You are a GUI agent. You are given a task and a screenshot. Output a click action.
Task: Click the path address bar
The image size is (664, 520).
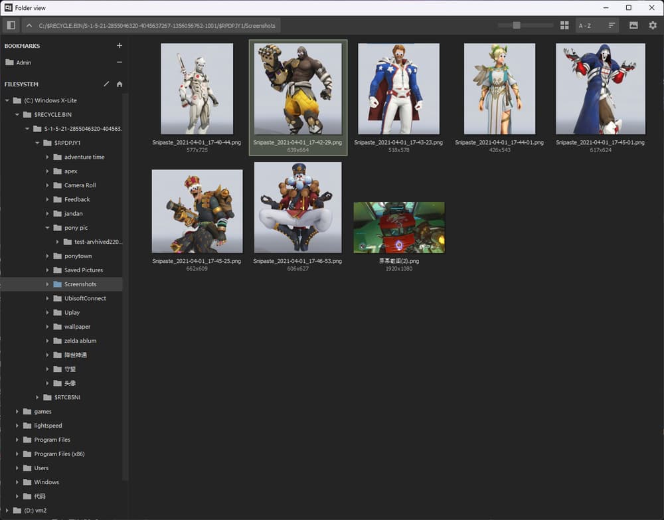(x=157, y=25)
